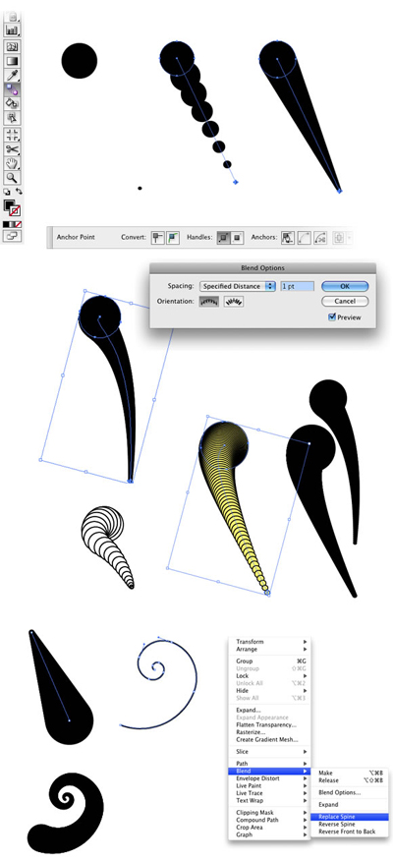
Task: Choose Create Gradient Mesh...
Action: coord(269,740)
